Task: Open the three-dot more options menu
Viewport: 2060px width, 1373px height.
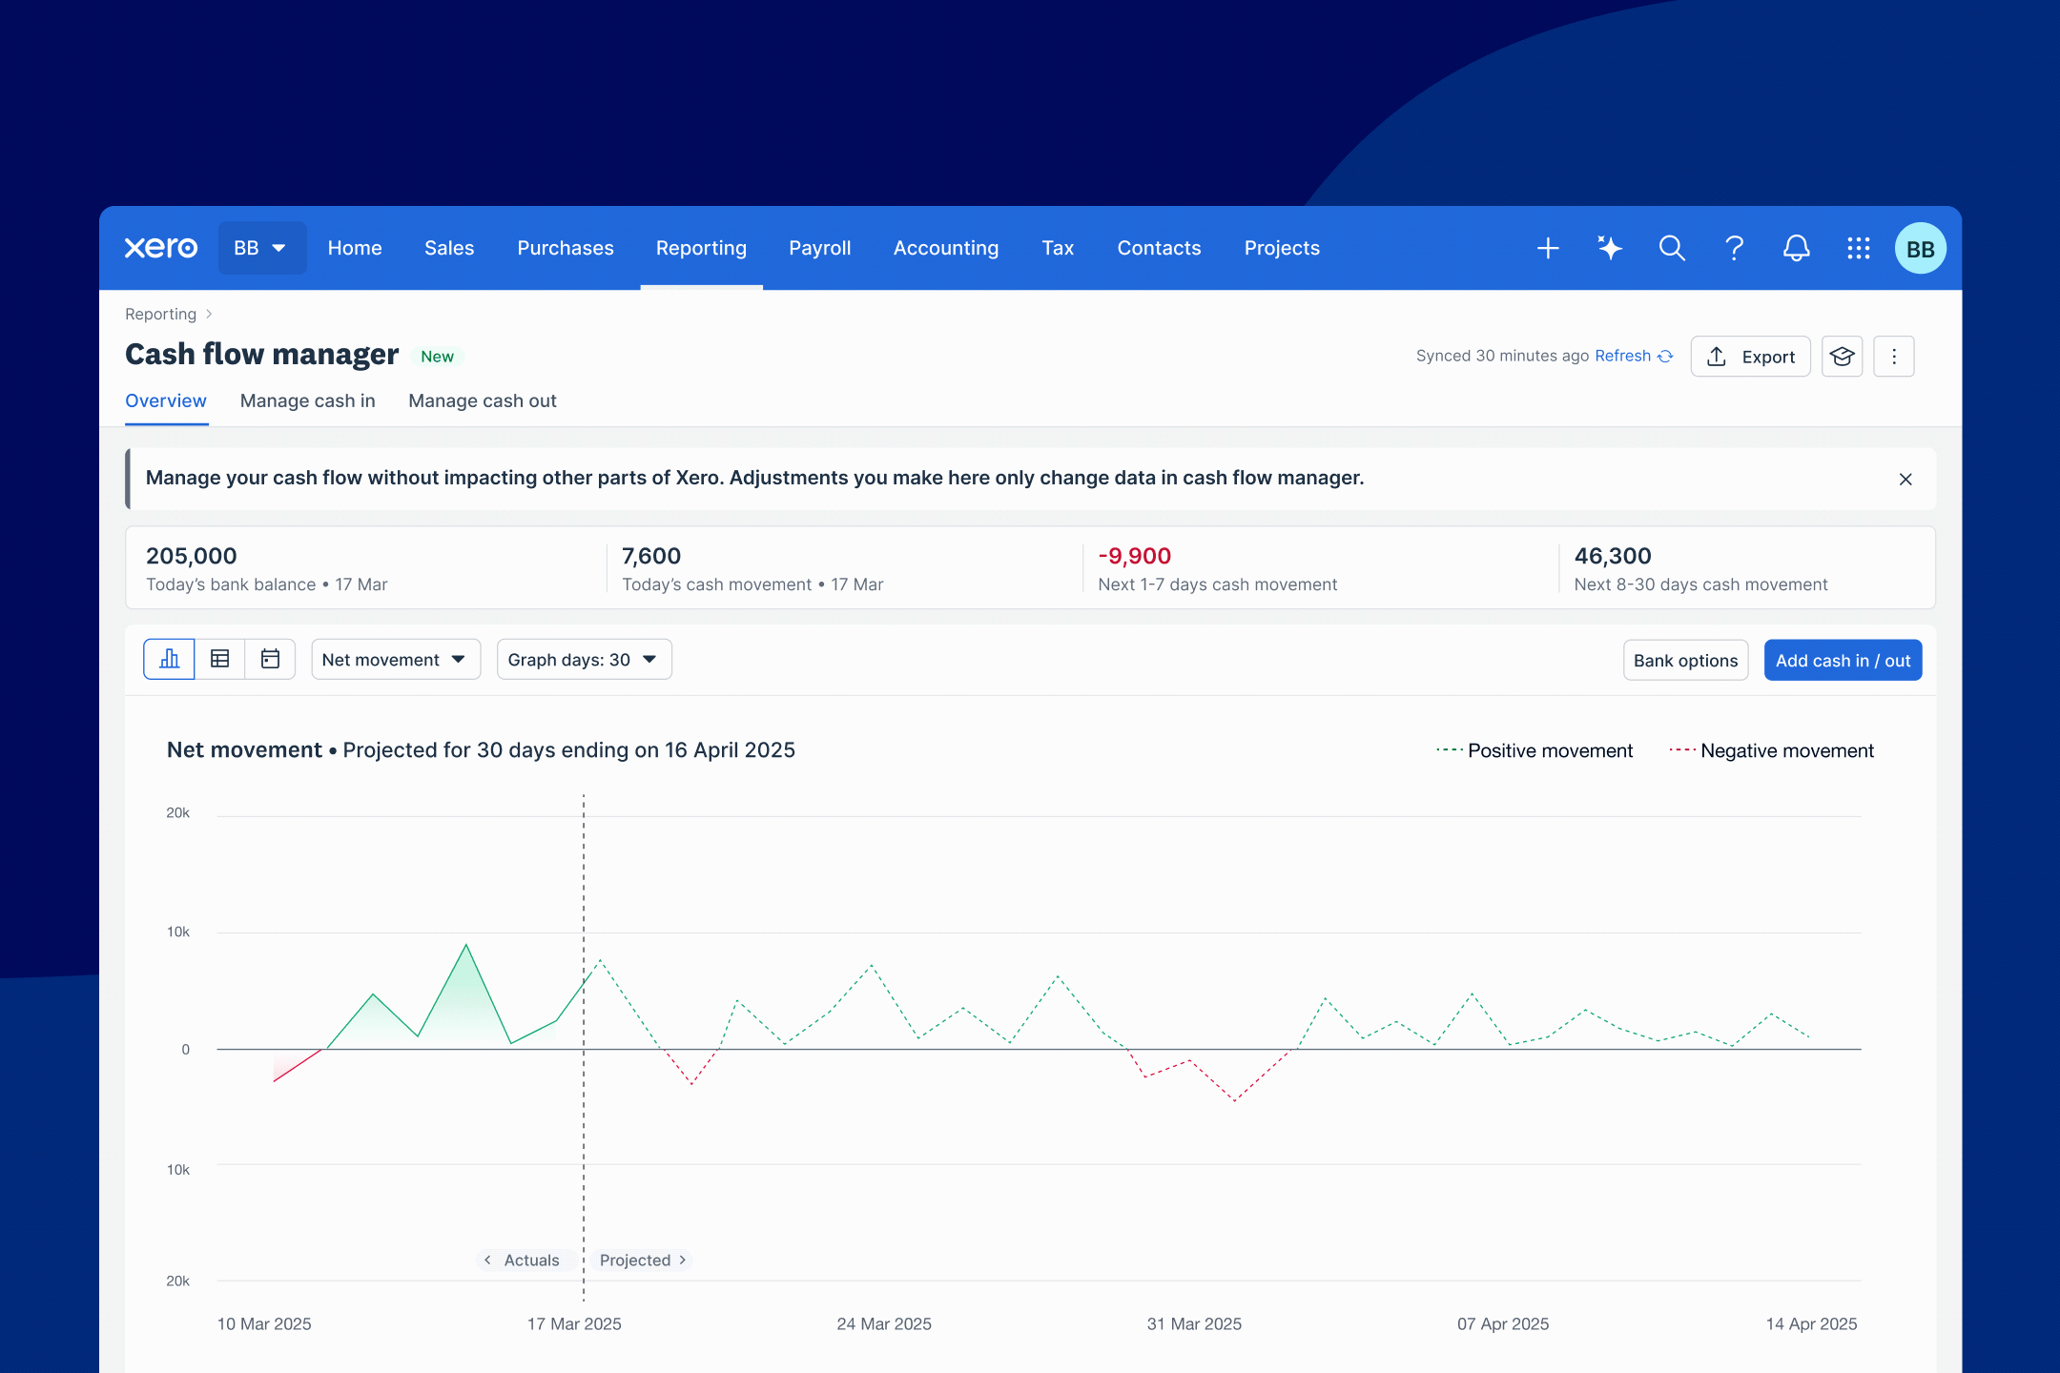Action: point(1894,357)
